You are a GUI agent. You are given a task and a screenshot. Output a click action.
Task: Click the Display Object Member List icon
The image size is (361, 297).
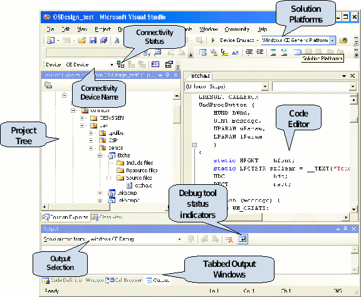pos(203,53)
